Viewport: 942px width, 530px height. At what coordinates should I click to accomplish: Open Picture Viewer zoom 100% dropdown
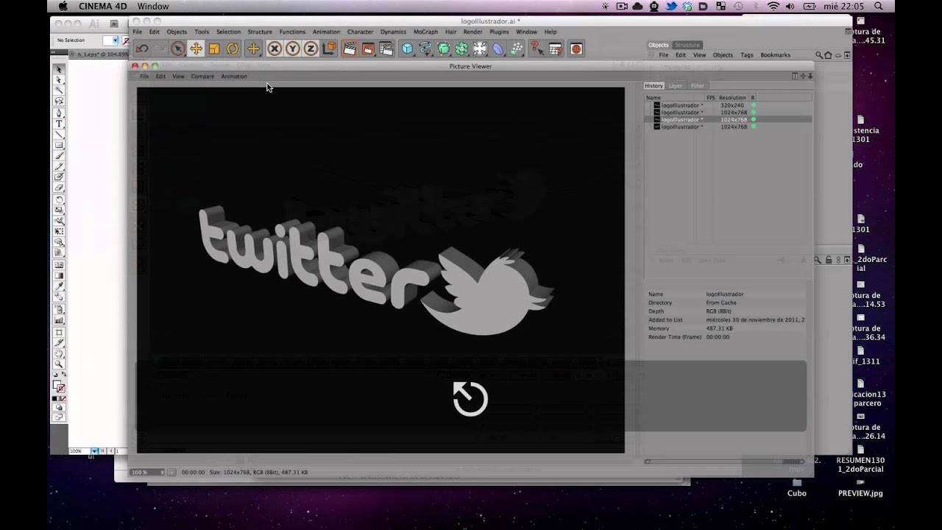point(148,472)
